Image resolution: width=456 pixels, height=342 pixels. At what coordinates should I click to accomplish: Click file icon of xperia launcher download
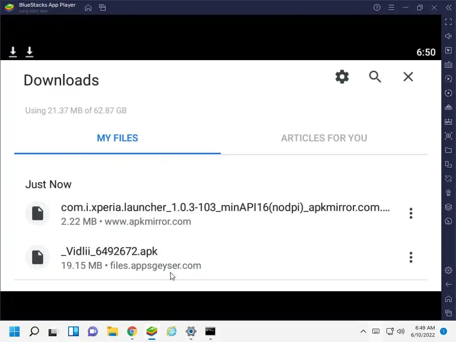coord(37,213)
